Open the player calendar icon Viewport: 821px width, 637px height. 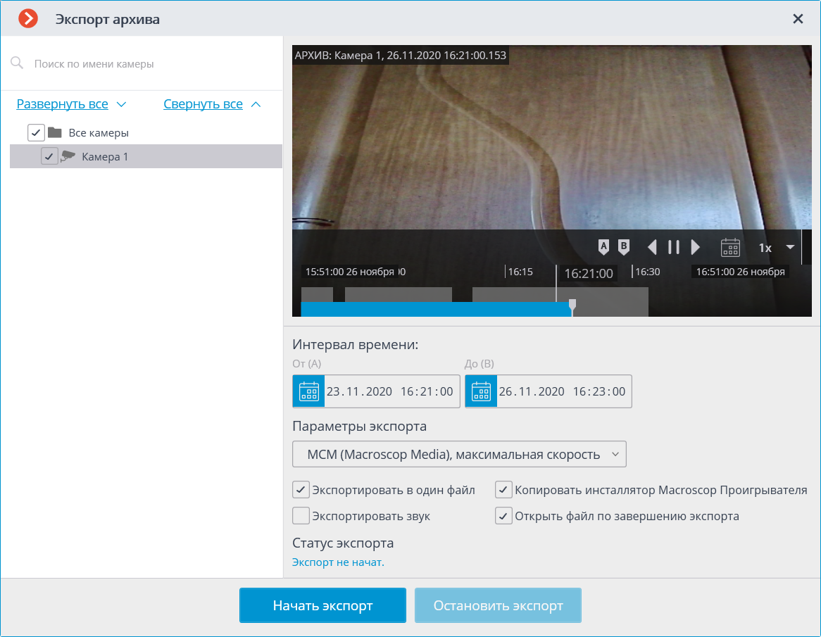click(730, 247)
